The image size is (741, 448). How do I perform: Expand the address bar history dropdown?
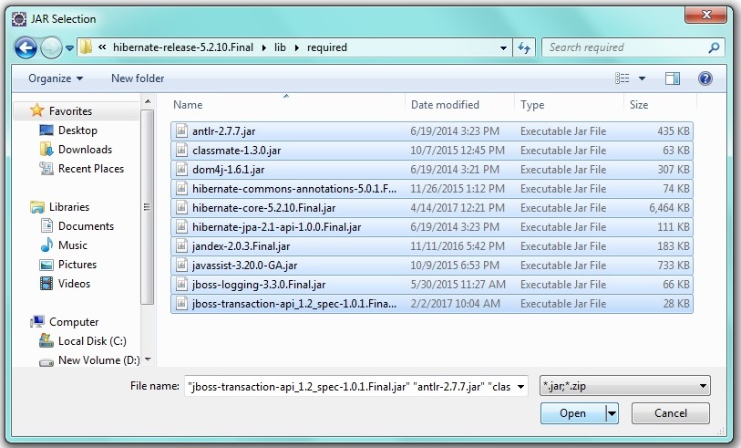tap(503, 47)
